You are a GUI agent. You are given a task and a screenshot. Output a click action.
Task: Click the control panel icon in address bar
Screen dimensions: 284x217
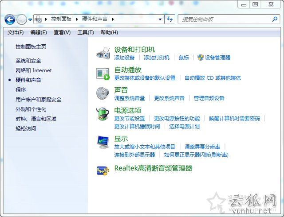point(38,19)
